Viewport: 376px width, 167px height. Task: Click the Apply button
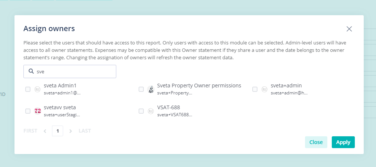coord(343,142)
